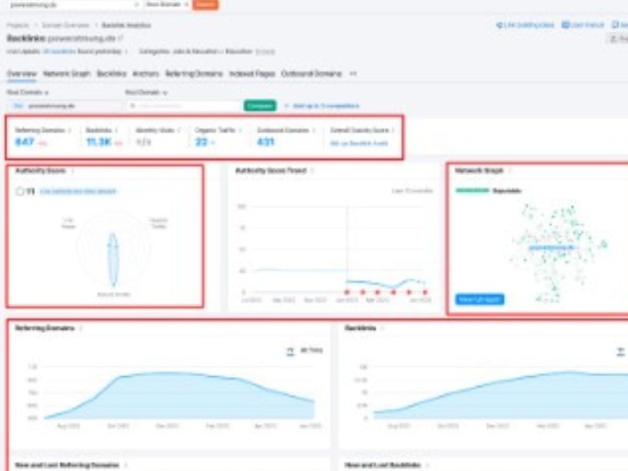Click the Backlinks count 11.3K
The image size is (628, 471).
99,142
